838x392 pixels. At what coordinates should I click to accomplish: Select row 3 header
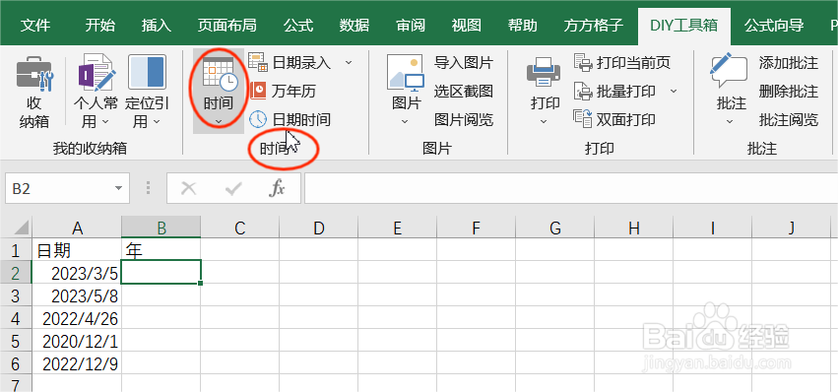[16, 295]
